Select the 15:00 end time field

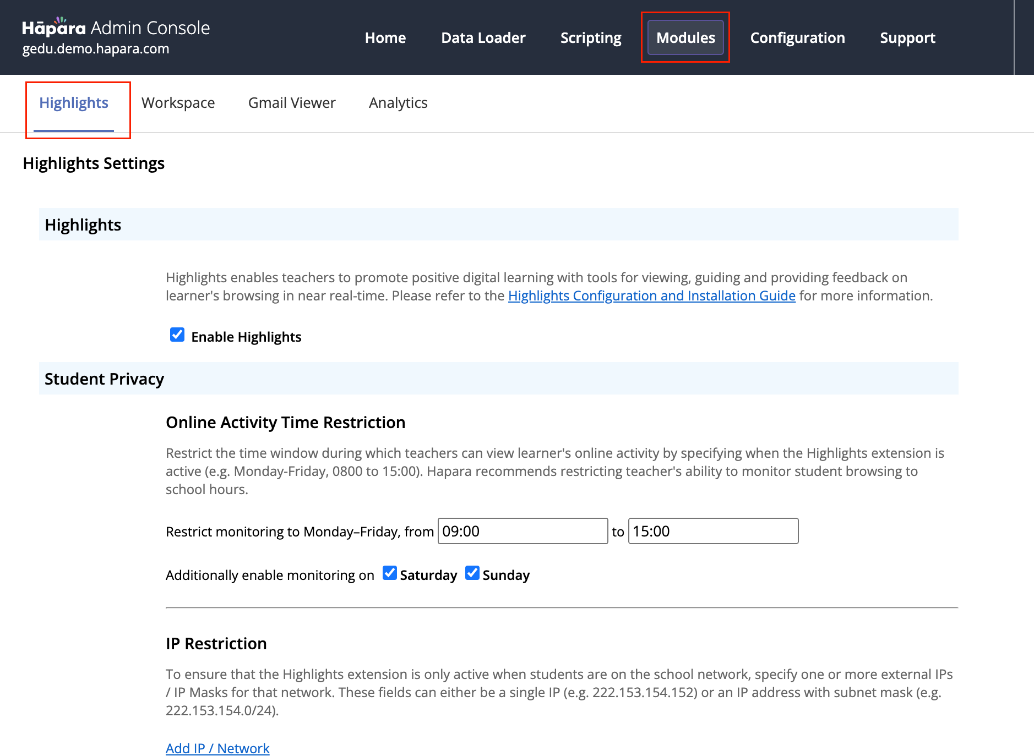713,531
